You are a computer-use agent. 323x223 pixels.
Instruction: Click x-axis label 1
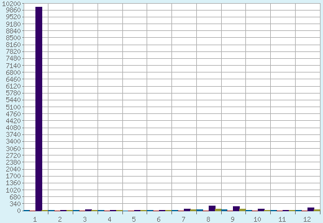(x=35, y=219)
